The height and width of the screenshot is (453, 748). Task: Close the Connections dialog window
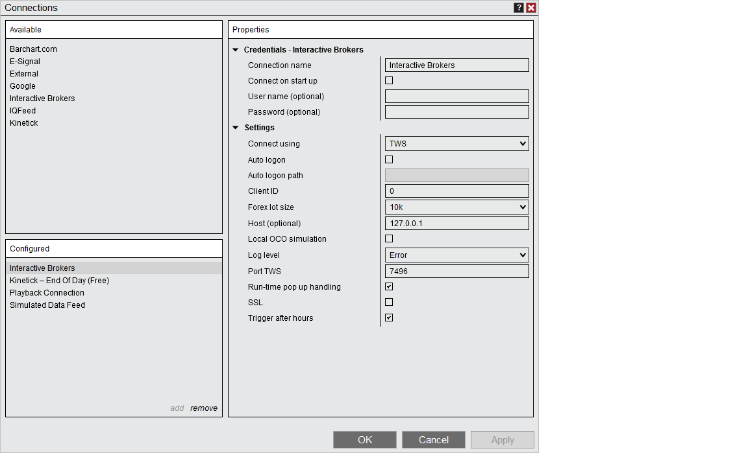tap(531, 8)
